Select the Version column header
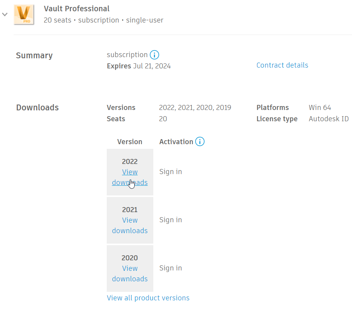This screenshot has height=319, width=352. [130, 141]
